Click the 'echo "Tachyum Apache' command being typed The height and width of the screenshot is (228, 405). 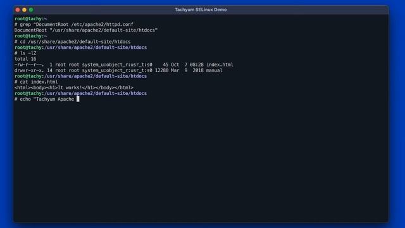(44, 99)
